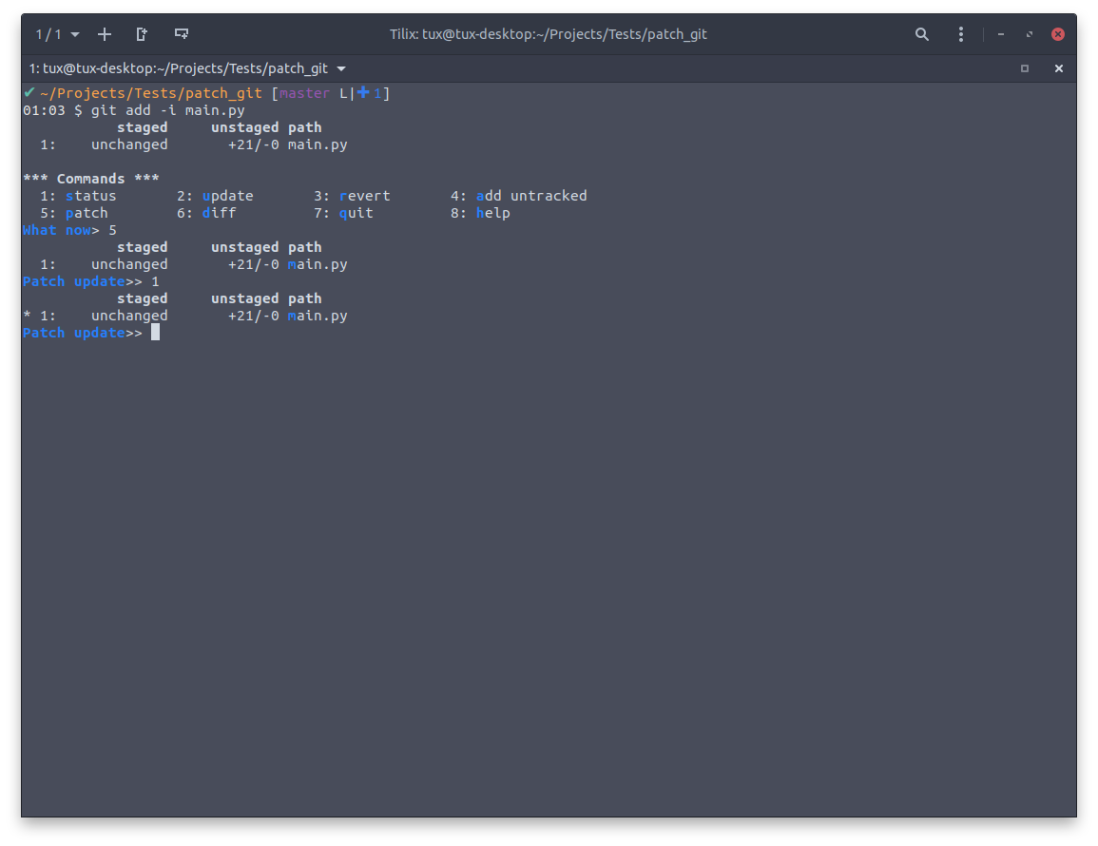Image resolution: width=1098 pixels, height=846 pixels.
Task: Close Tilix using the red button
Action: pyautogui.click(x=1057, y=34)
